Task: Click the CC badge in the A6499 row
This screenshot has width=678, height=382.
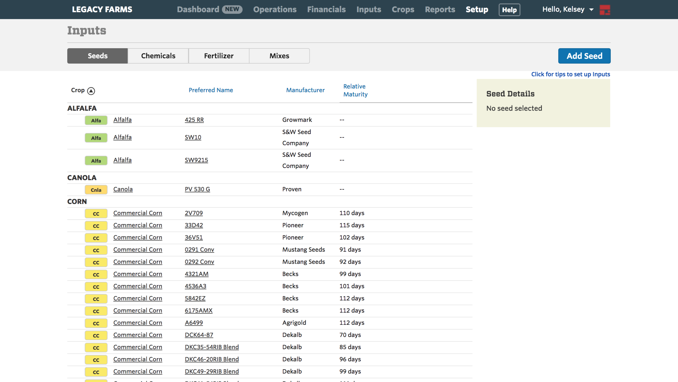Action: tap(96, 323)
